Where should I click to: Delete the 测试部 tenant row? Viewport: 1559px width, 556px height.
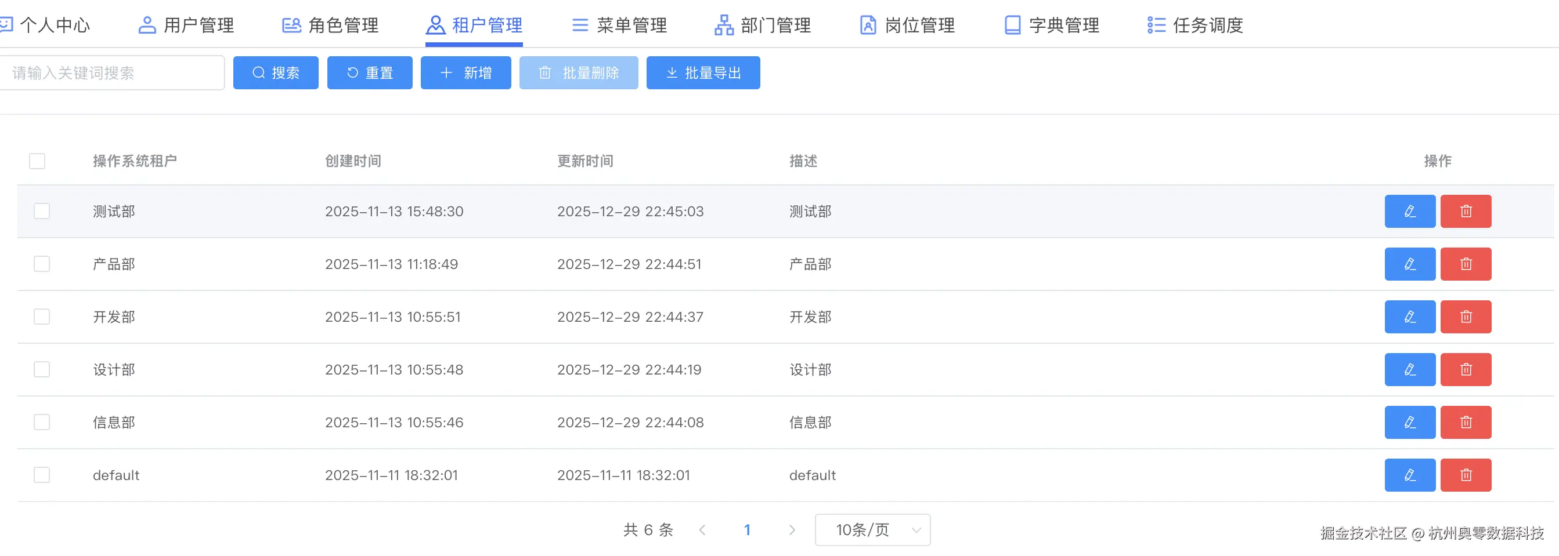1466,211
